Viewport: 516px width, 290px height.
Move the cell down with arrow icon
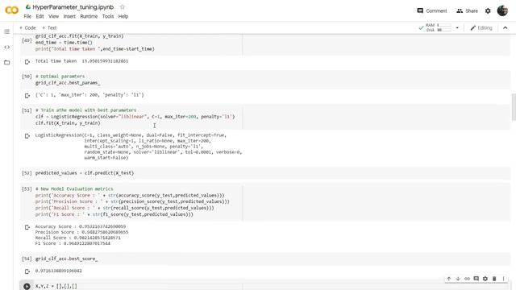coord(458,279)
